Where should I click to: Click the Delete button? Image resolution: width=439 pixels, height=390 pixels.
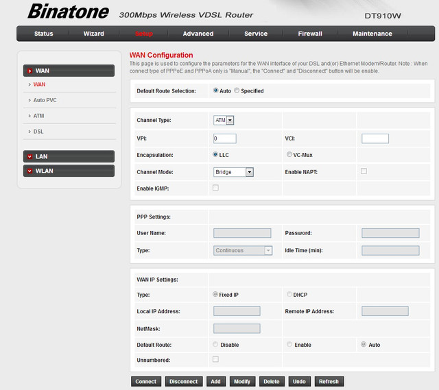(x=272, y=382)
